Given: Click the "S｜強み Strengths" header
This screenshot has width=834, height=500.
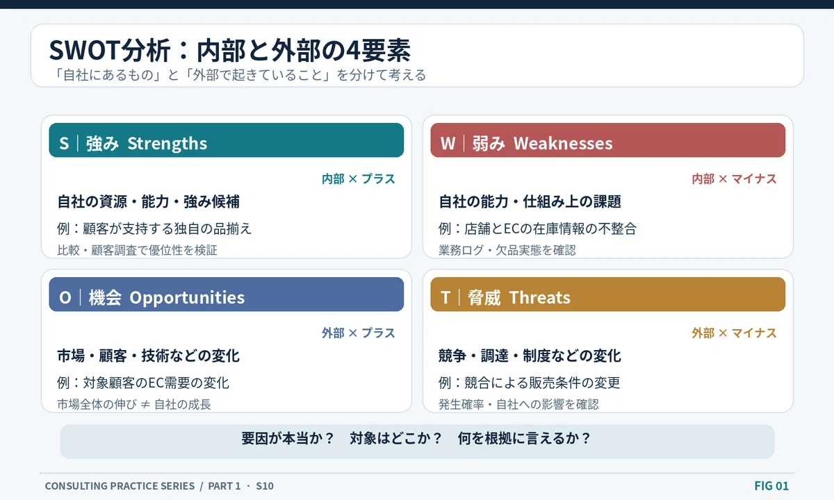Looking at the screenshot, I should click(227, 140).
